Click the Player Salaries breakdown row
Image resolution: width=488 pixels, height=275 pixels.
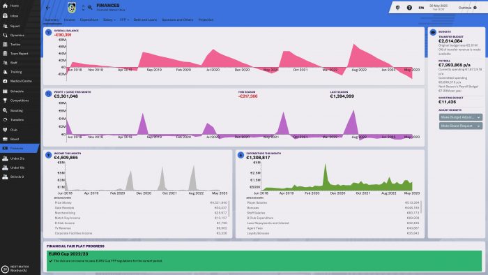[333, 202]
